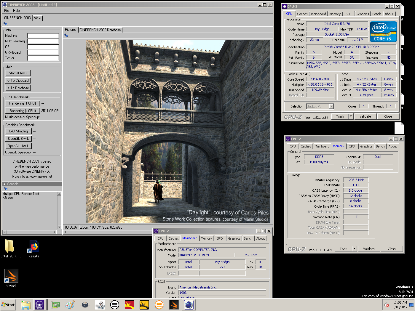Viewport: 415px width, 311px height.
Task: Open the Results Firefox shortcut on desktop
Action: (34, 249)
